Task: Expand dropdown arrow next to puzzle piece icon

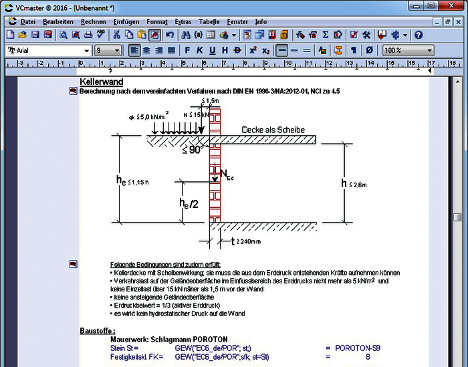Action: (405, 35)
